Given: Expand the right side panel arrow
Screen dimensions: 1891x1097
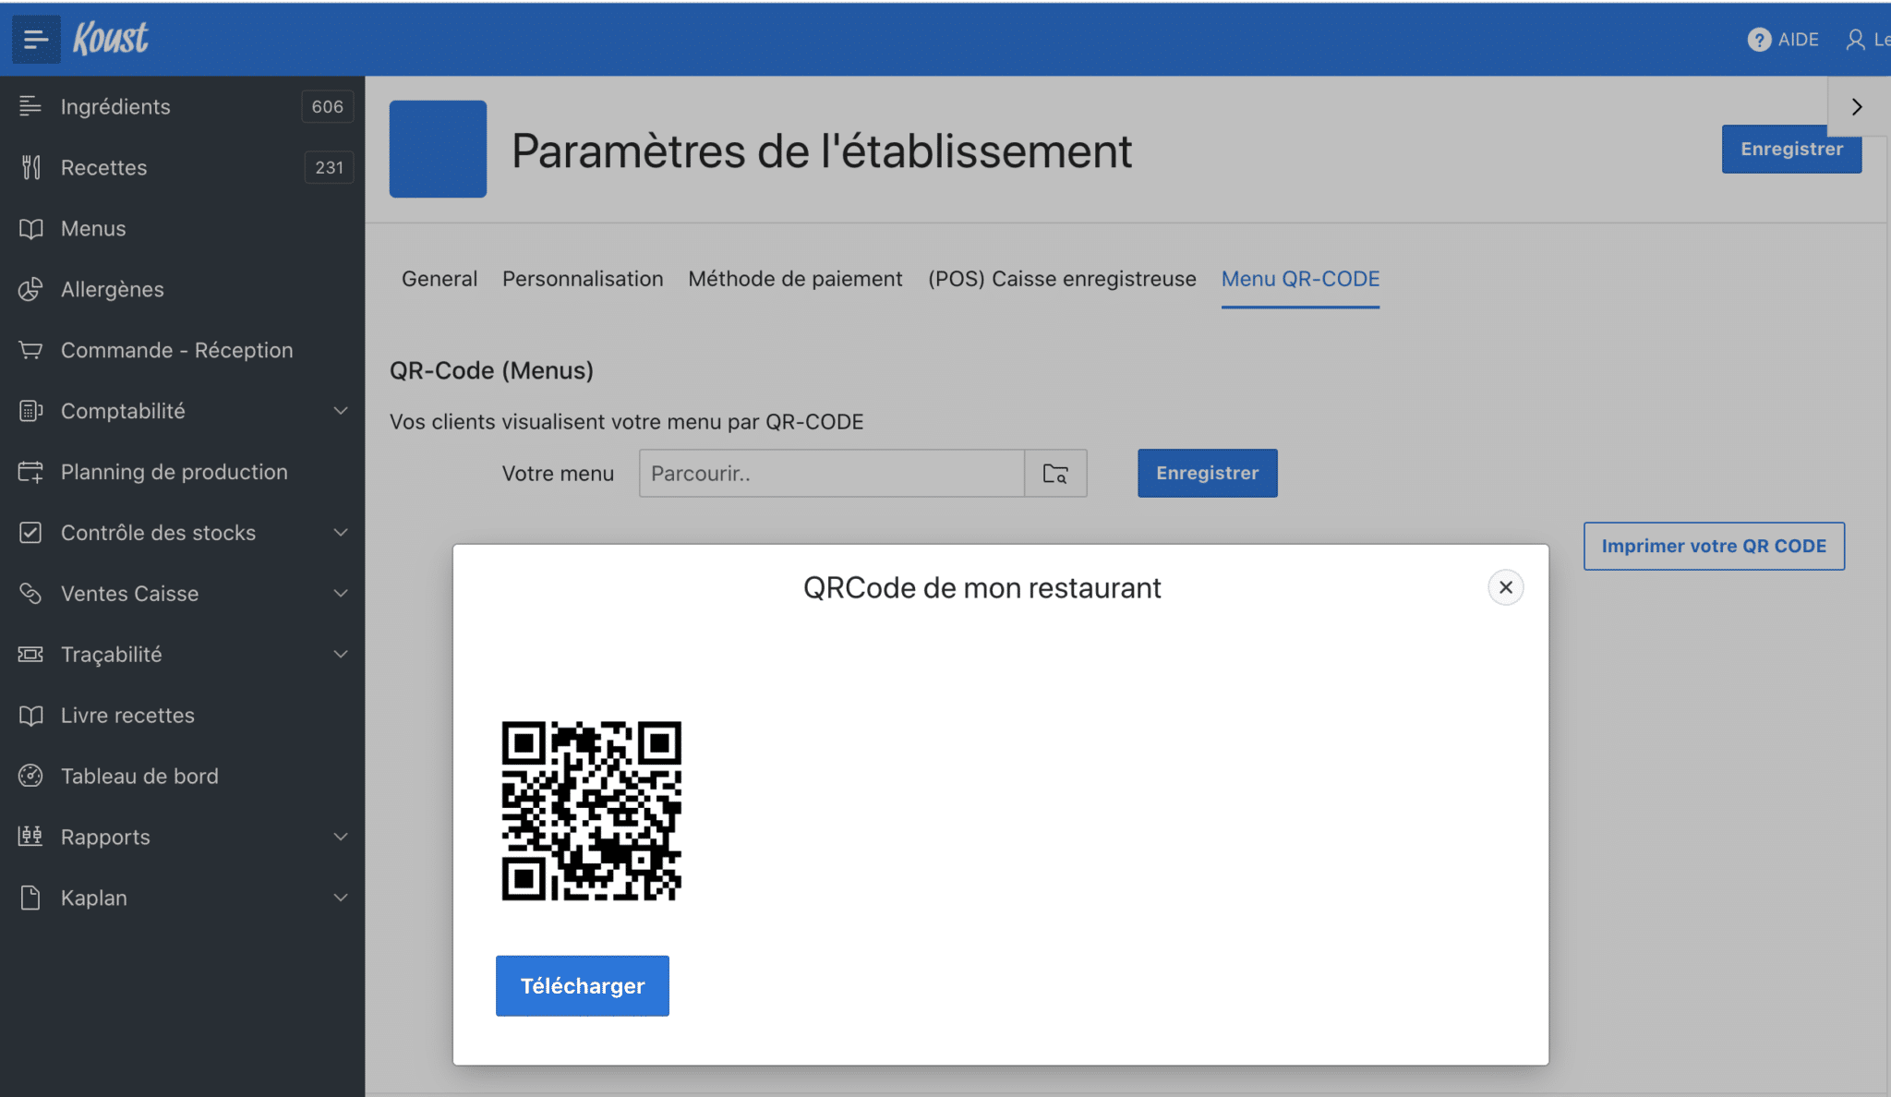Looking at the screenshot, I should point(1857,107).
